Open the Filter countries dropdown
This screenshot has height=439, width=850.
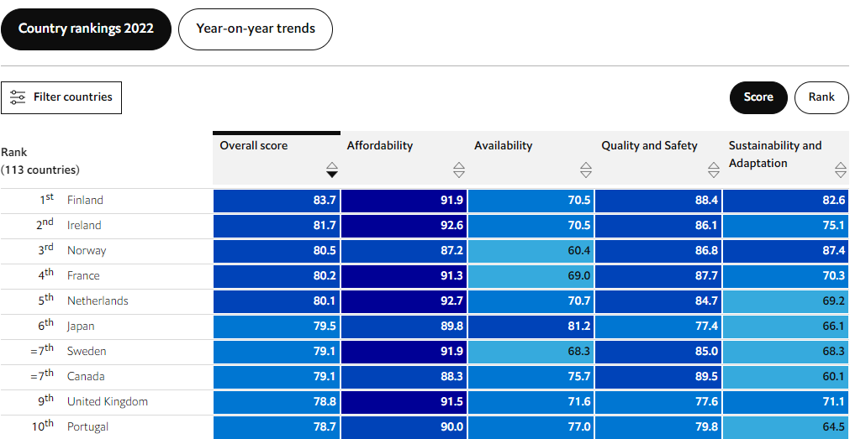(x=61, y=97)
